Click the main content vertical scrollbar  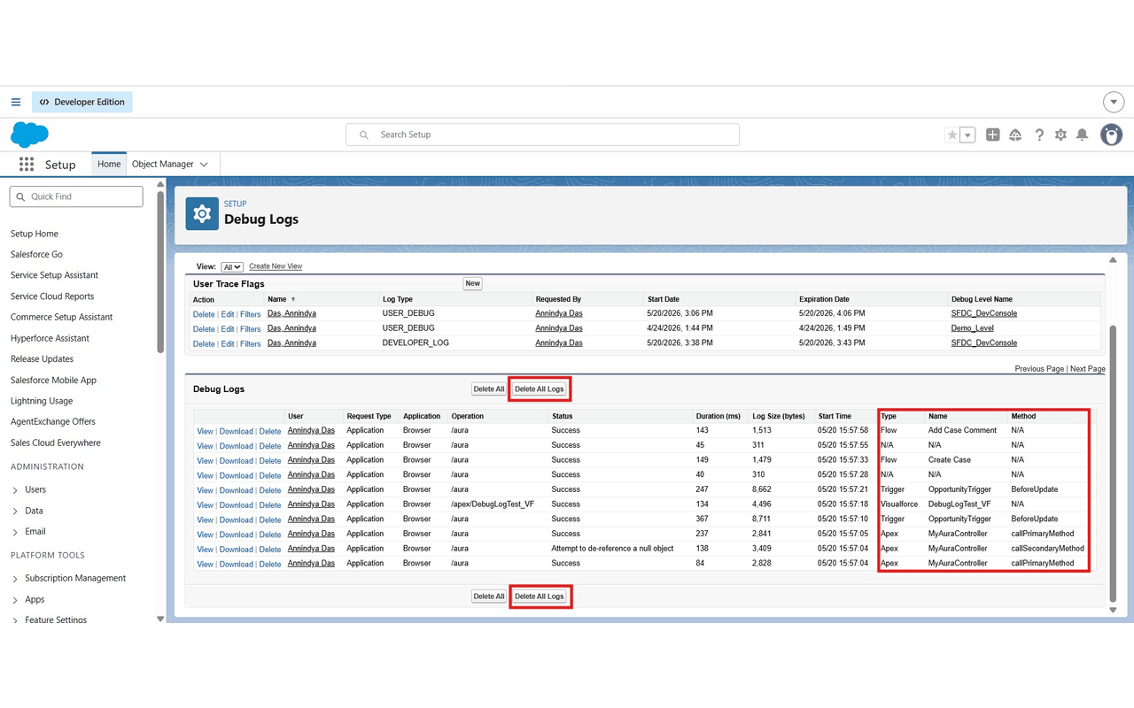(x=1114, y=462)
